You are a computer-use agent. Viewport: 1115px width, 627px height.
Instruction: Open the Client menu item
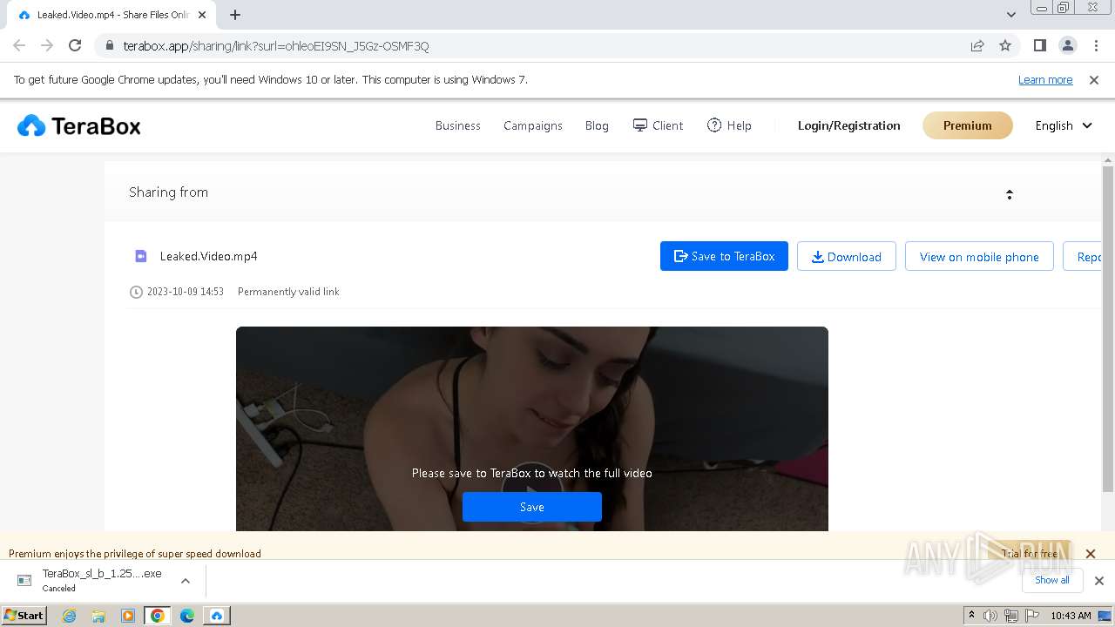(x=658, y=125)
